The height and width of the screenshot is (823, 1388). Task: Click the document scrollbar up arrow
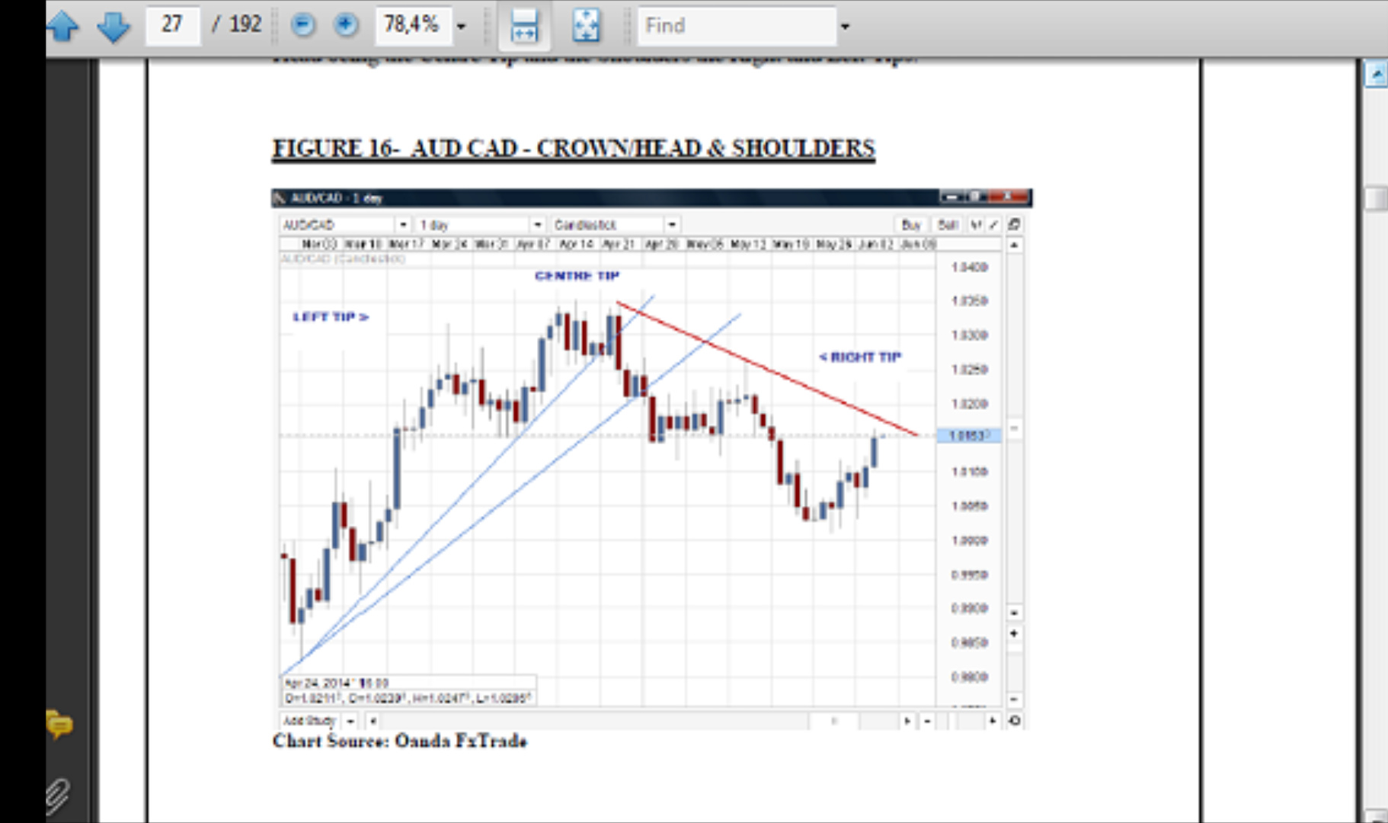point(1376,74)
